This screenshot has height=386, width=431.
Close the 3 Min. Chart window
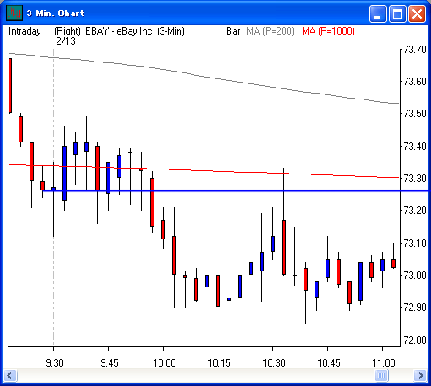(x=417, y=13)
